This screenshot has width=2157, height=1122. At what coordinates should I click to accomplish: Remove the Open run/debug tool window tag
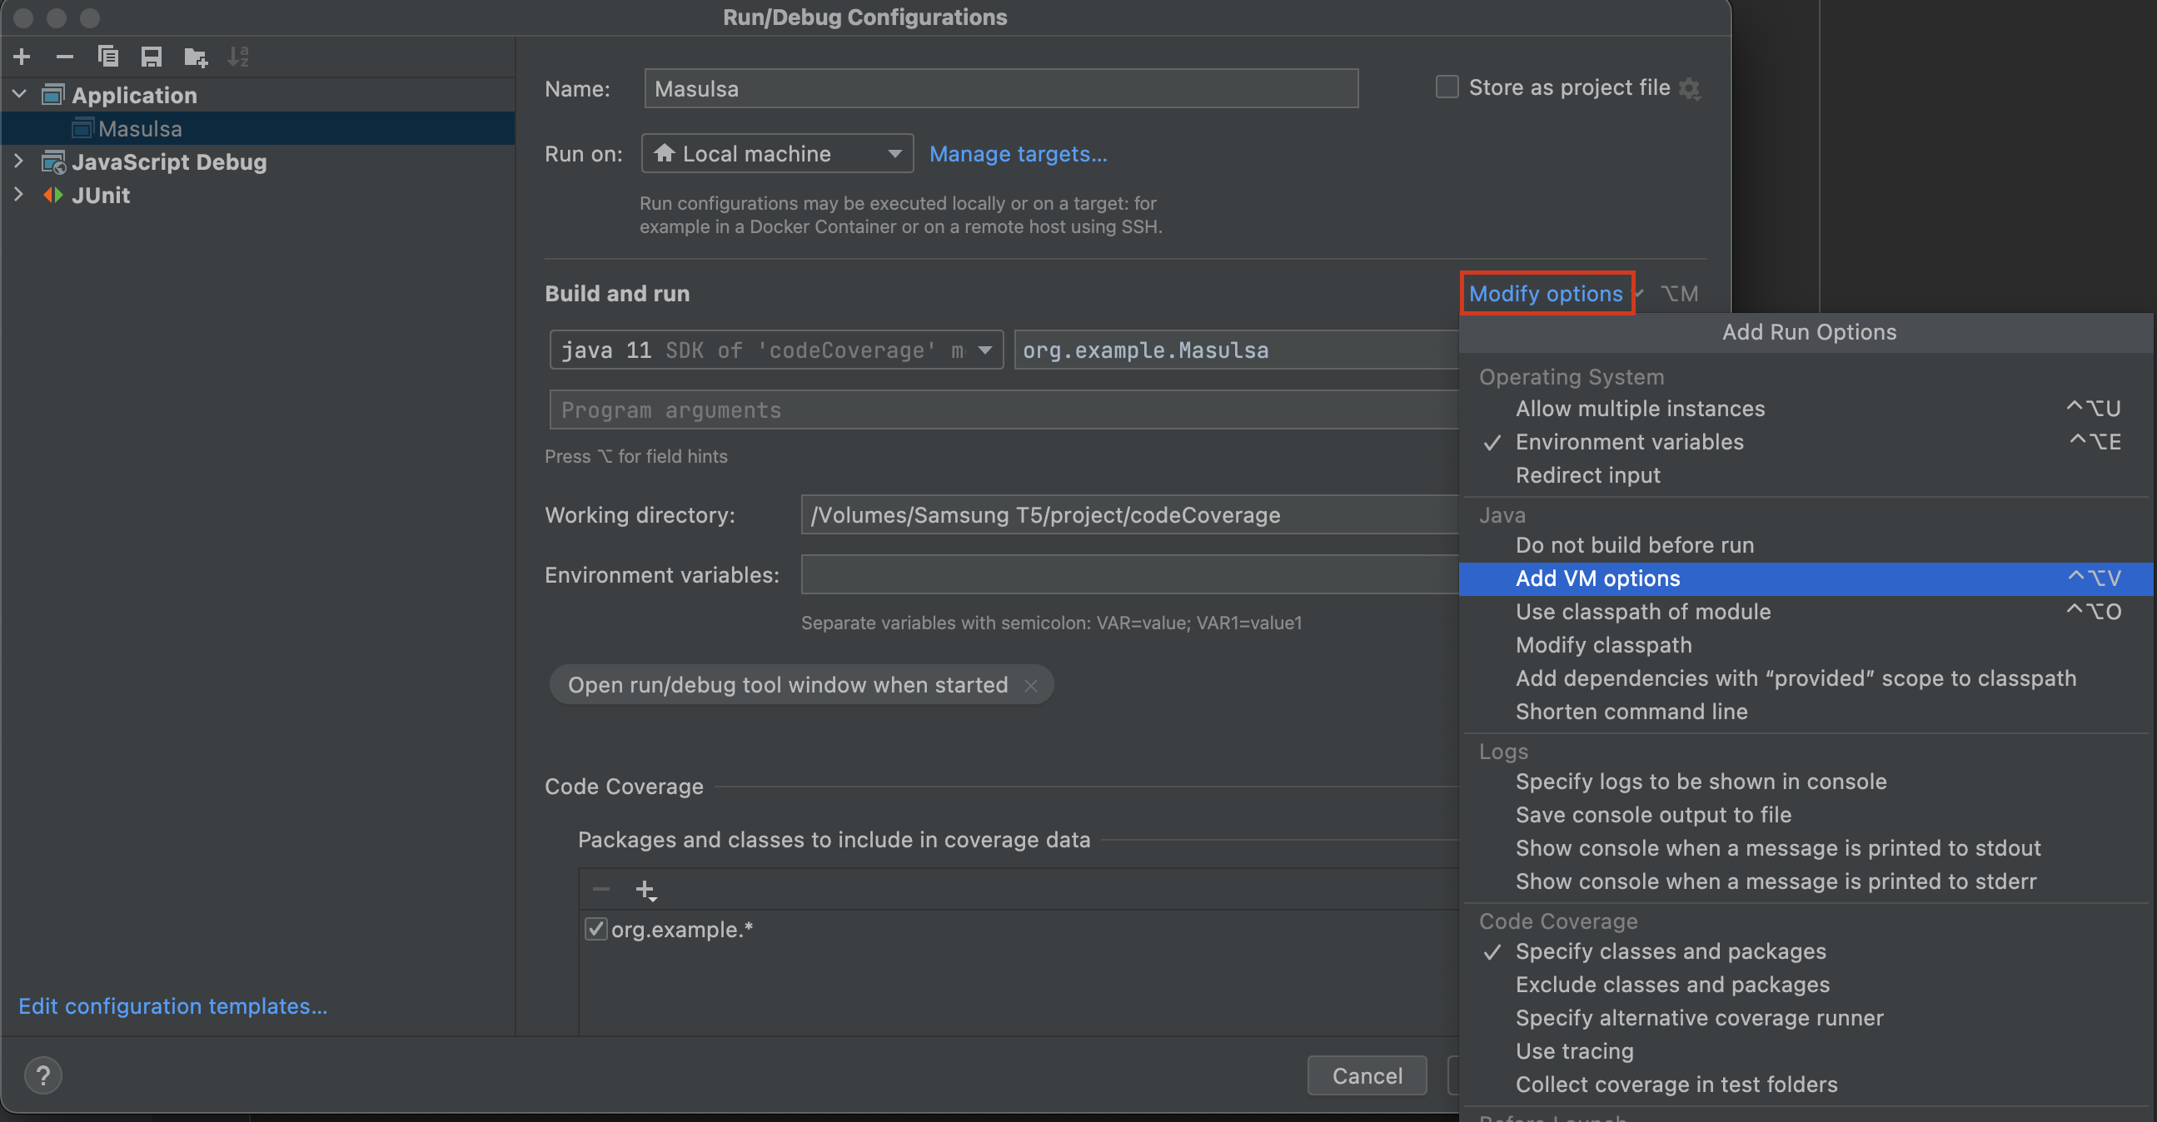(x=1031, y=685)
